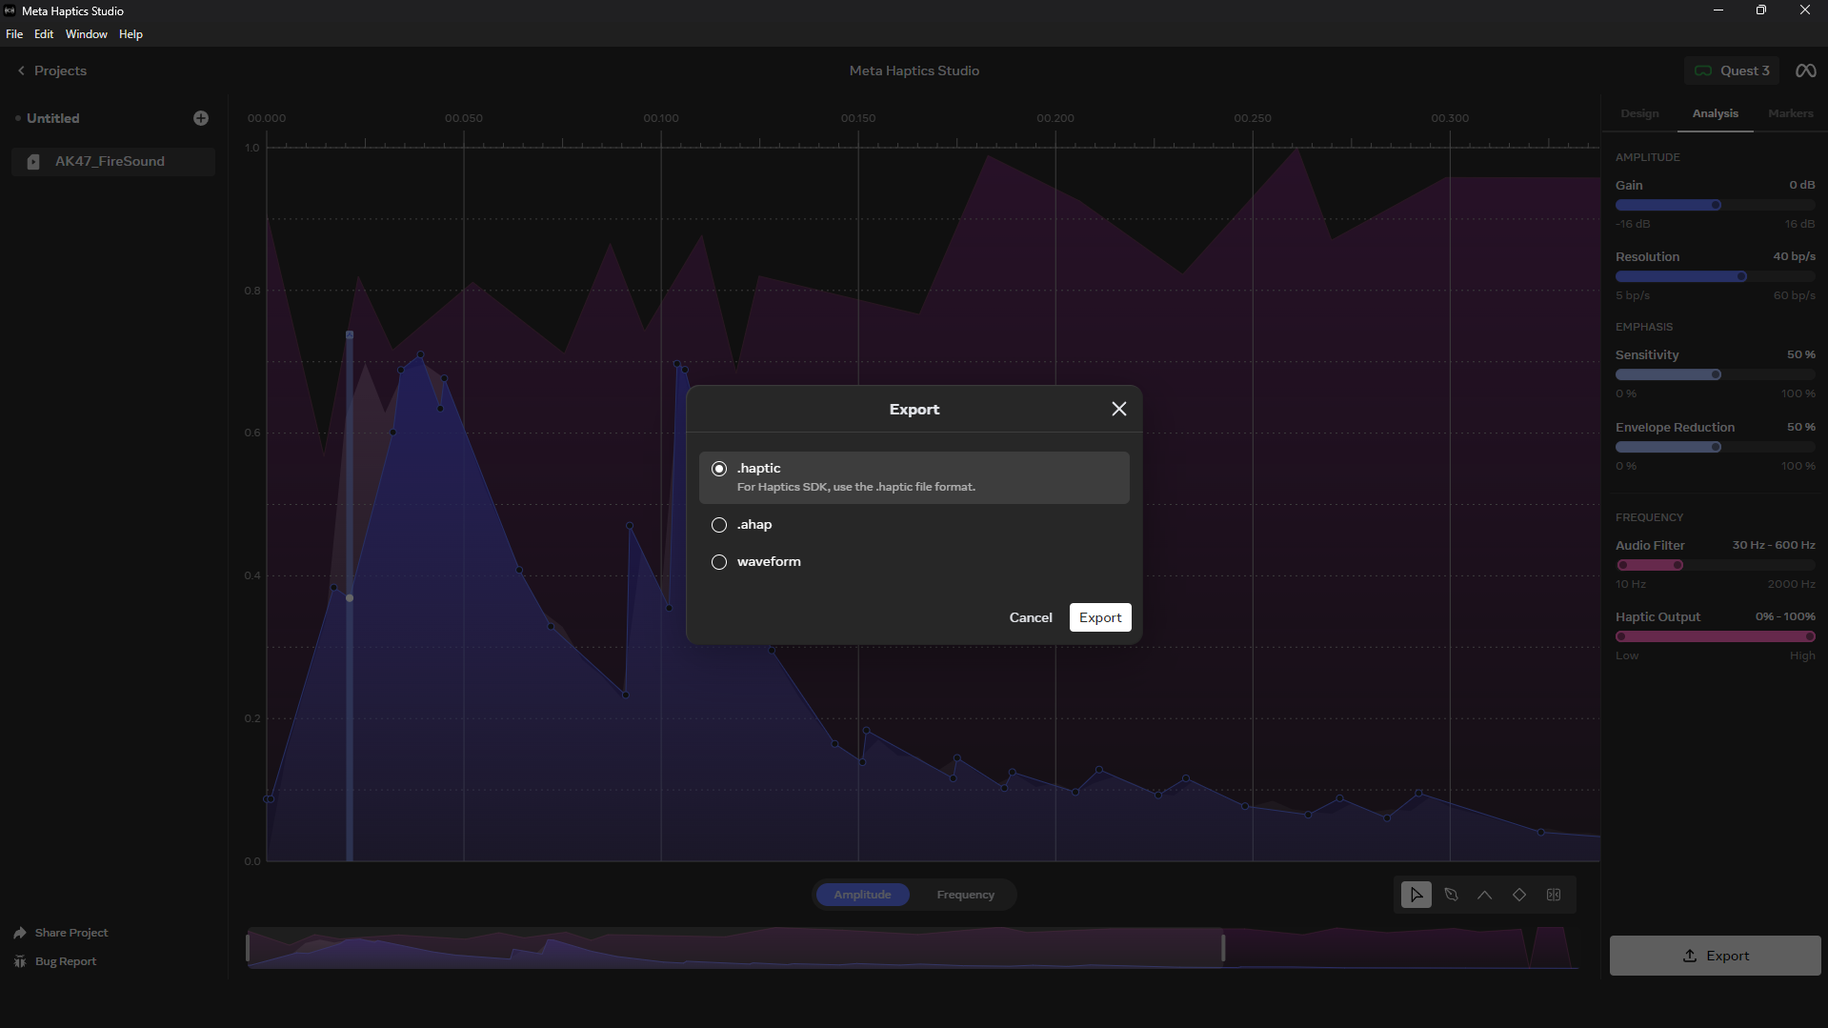Open the Analysis tab

click(1715, 113)
